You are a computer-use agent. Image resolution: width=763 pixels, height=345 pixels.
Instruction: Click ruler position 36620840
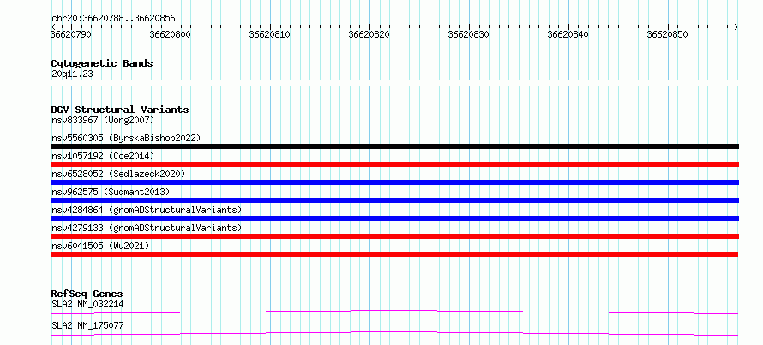click(x=568, y=34)
